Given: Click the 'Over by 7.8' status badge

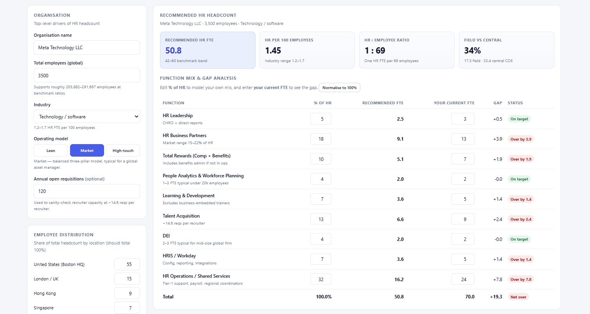Looking at the screenshot, I should tap(521, 279).
